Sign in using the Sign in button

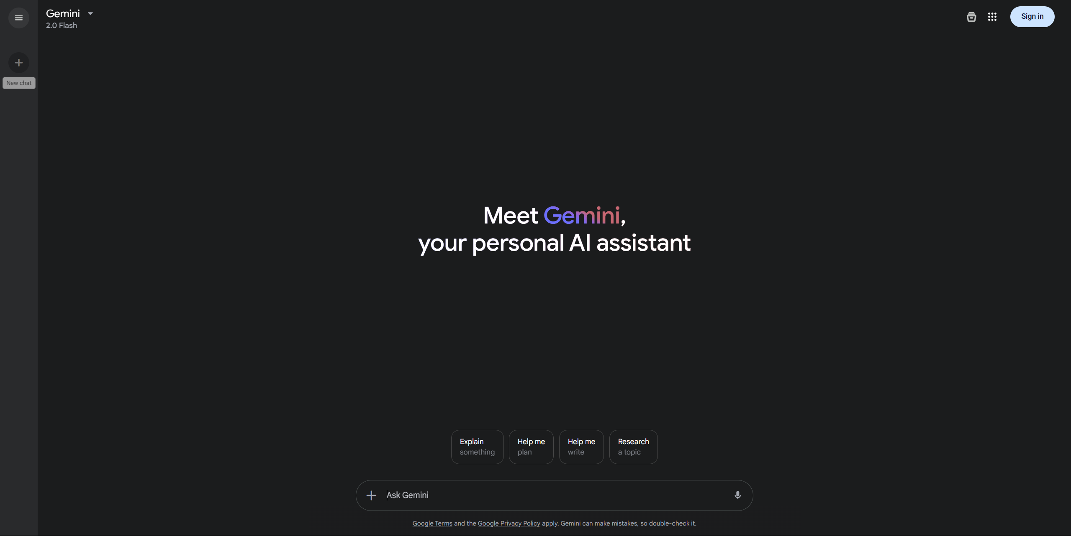(1031, 16)
